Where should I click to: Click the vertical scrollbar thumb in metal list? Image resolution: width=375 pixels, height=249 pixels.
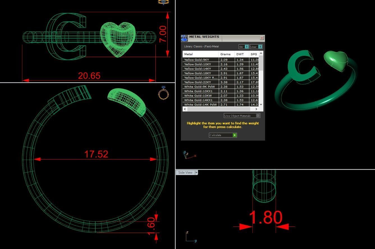261,63
